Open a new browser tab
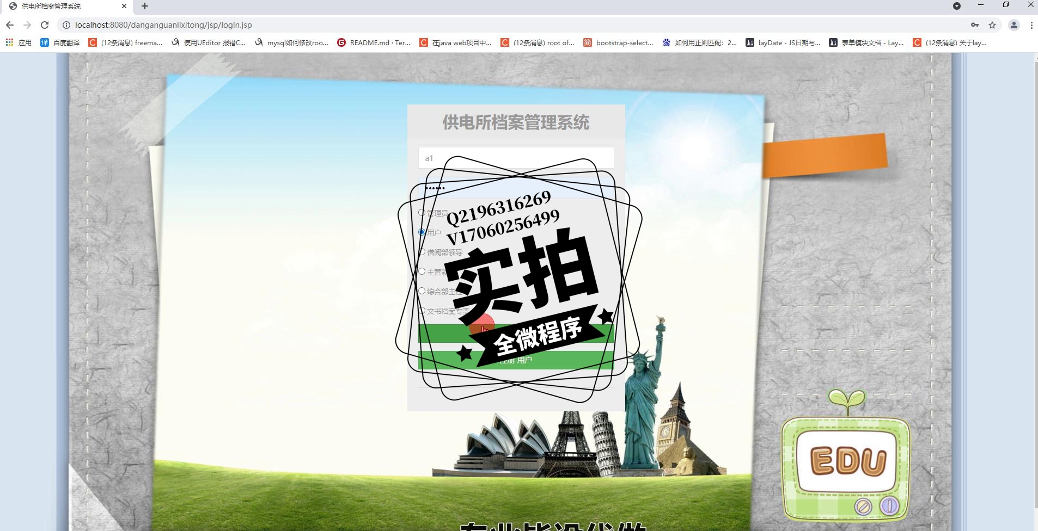This screenshot has width=1038, height=531. [x=145, y=6]
